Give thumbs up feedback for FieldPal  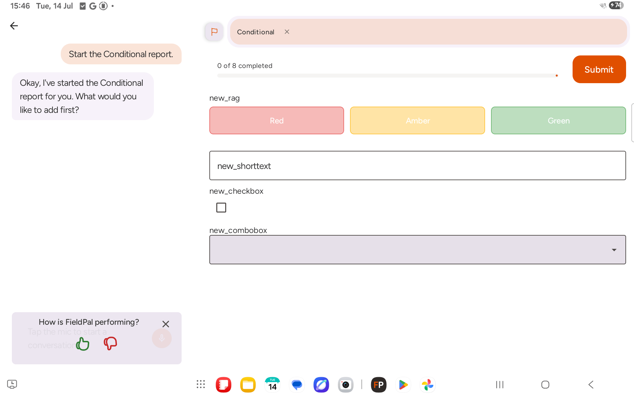pyautogui.click(x=83, y=344)
